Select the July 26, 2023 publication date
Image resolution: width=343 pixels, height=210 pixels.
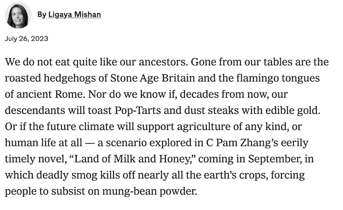click(26, 38)
